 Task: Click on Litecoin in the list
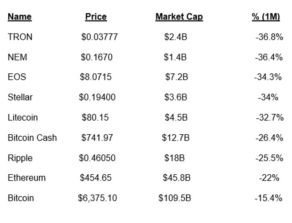pos(23,117)
